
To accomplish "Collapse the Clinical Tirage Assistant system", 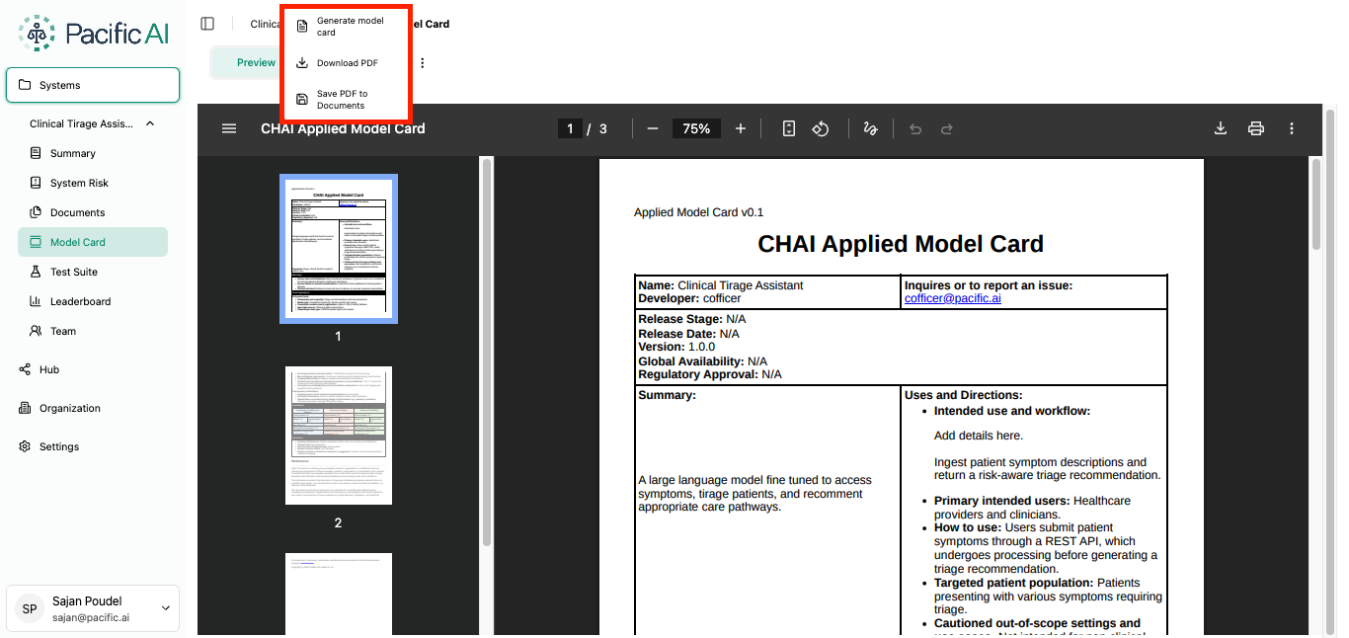I will tap(149, 122).
